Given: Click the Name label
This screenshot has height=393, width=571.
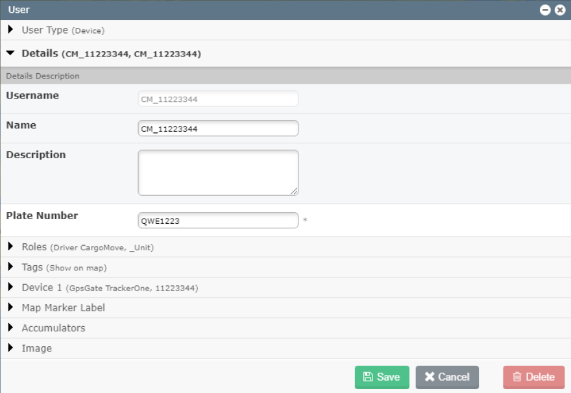Looking at the screenshot, I should click(x=21, y=125).
